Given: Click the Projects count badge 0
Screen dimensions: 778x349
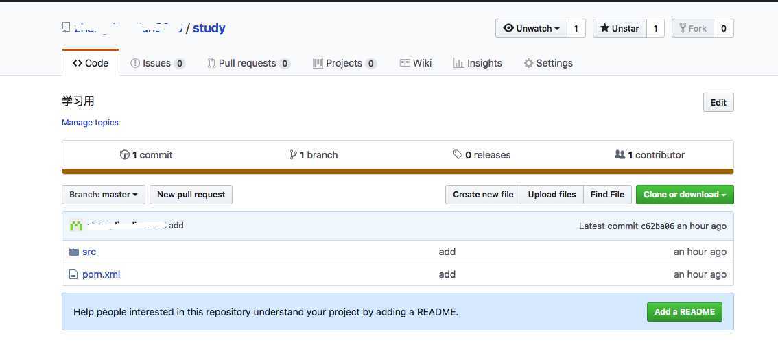Looking at the screenshot, I should [370, 64].
